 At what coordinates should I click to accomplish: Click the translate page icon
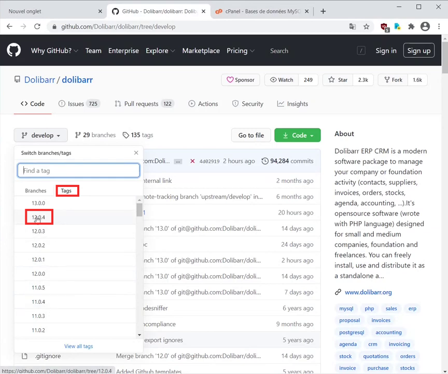point(353,26)
